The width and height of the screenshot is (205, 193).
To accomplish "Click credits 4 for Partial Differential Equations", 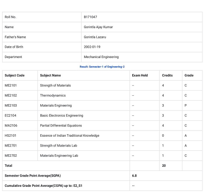I will point(163,125).
